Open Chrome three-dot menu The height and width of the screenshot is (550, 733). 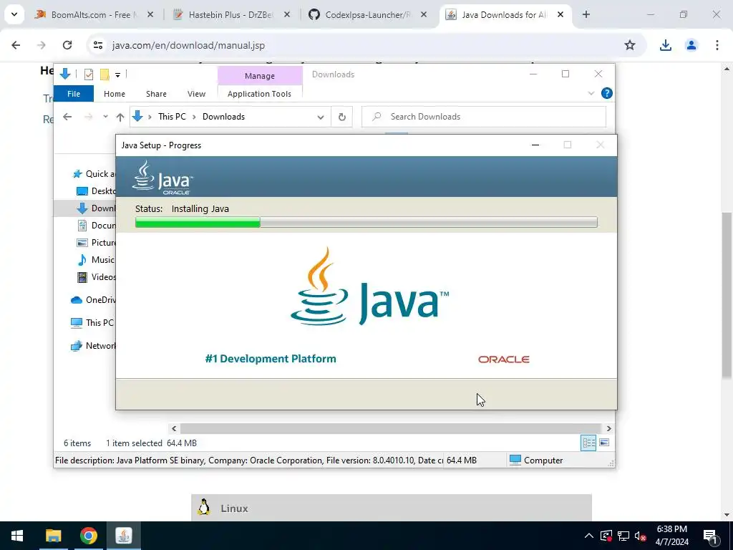717,45
